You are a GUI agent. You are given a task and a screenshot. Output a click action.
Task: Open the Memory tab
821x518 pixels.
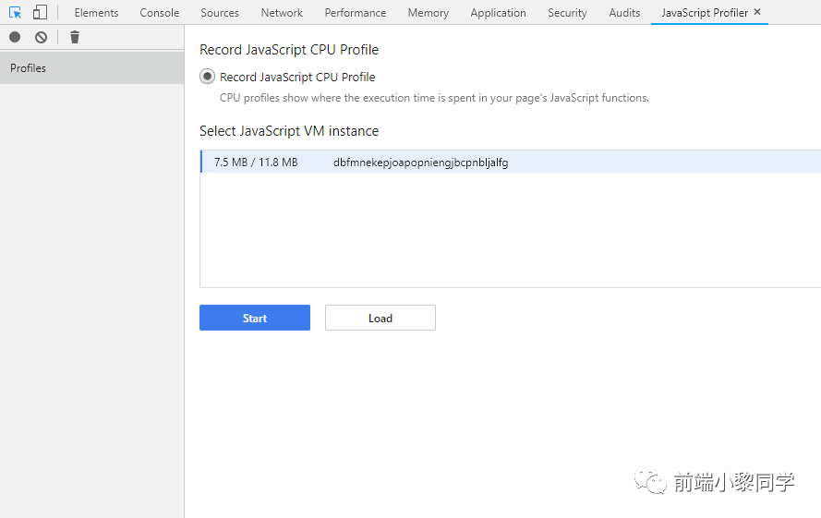click(428, 13)
